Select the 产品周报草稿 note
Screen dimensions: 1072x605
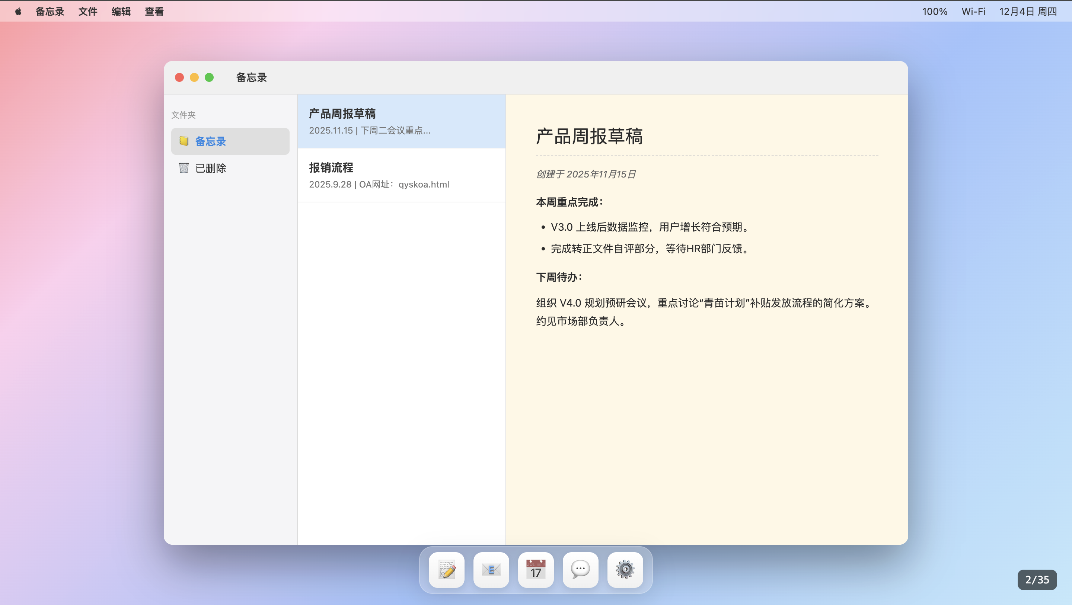click(401, 121)
